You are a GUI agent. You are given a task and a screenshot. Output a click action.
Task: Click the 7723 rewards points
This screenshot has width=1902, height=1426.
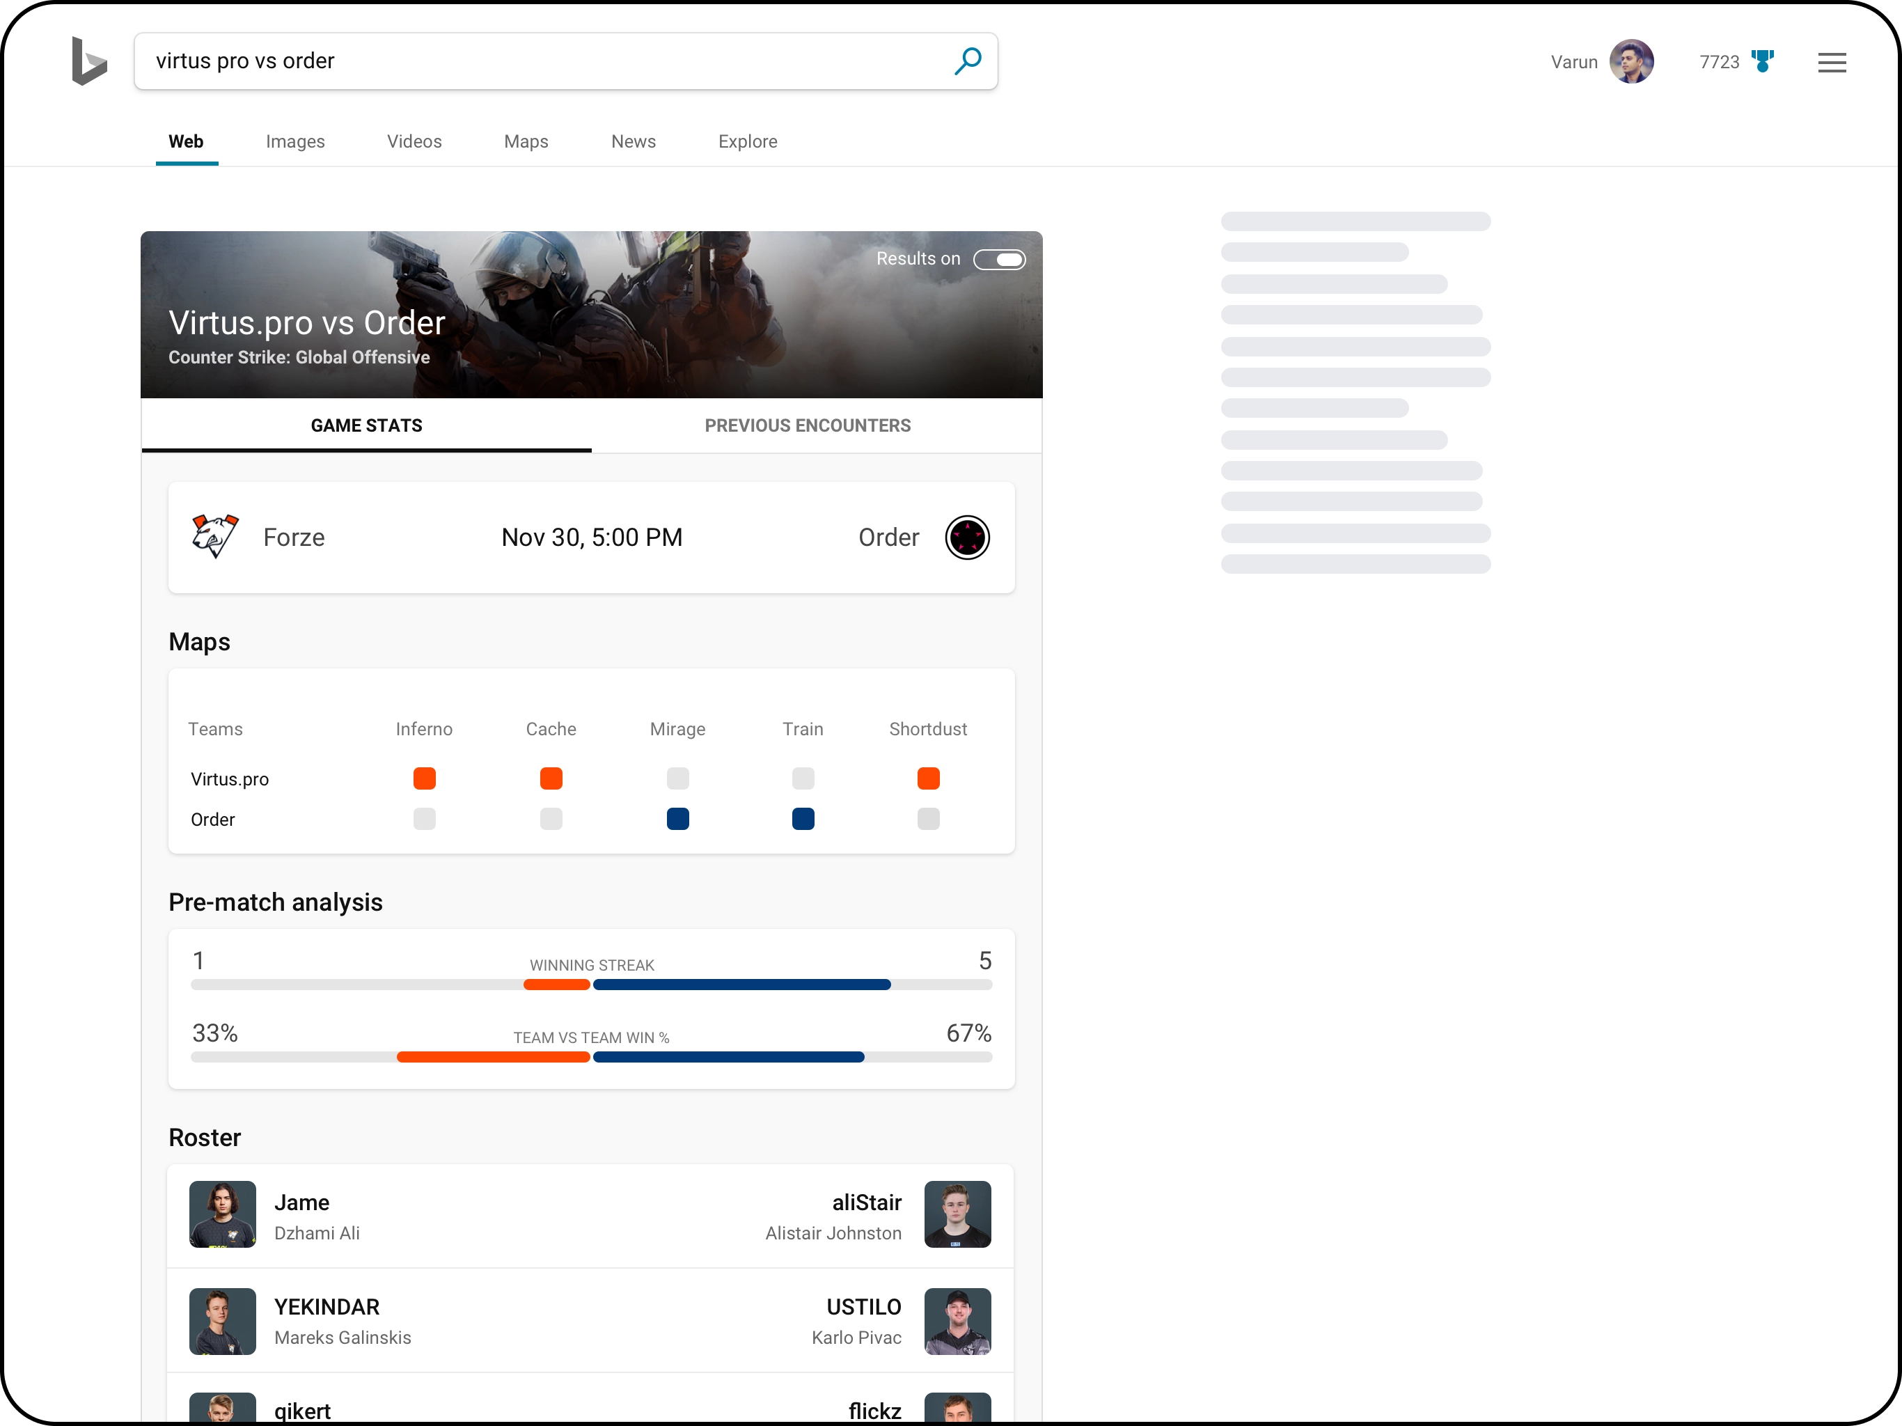(x=1720, y=62)
